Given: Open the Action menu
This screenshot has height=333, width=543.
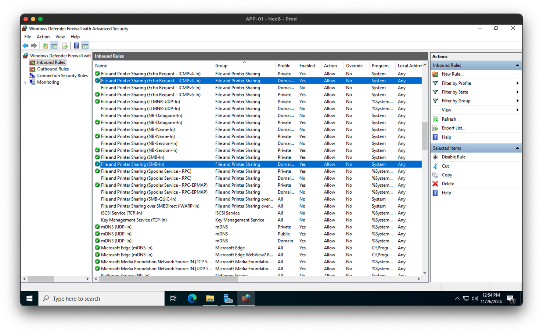Looking at the screenshot, I should pos(43,36).
